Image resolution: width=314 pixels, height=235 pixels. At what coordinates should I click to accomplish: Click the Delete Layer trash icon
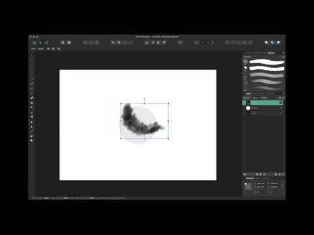(283, 174)
